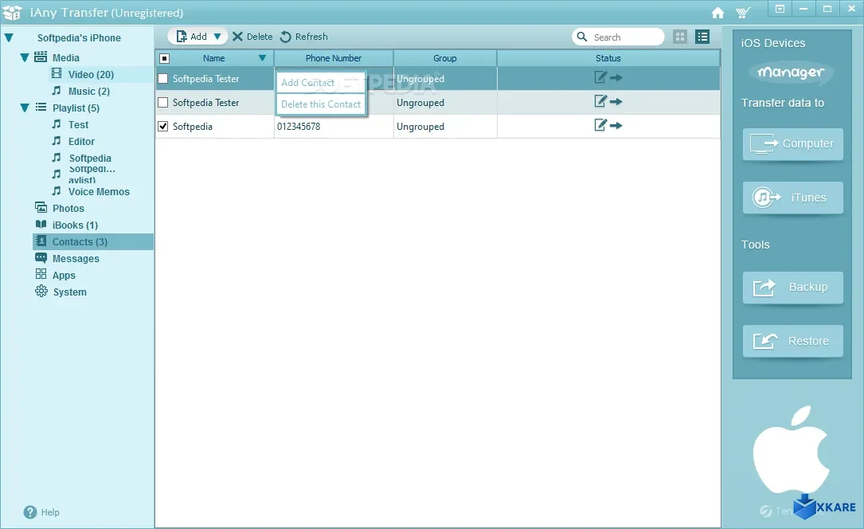This screenshot has width=864, height=529.
Task: Open Apps in the sidebar
Action: tap(64, 276)
